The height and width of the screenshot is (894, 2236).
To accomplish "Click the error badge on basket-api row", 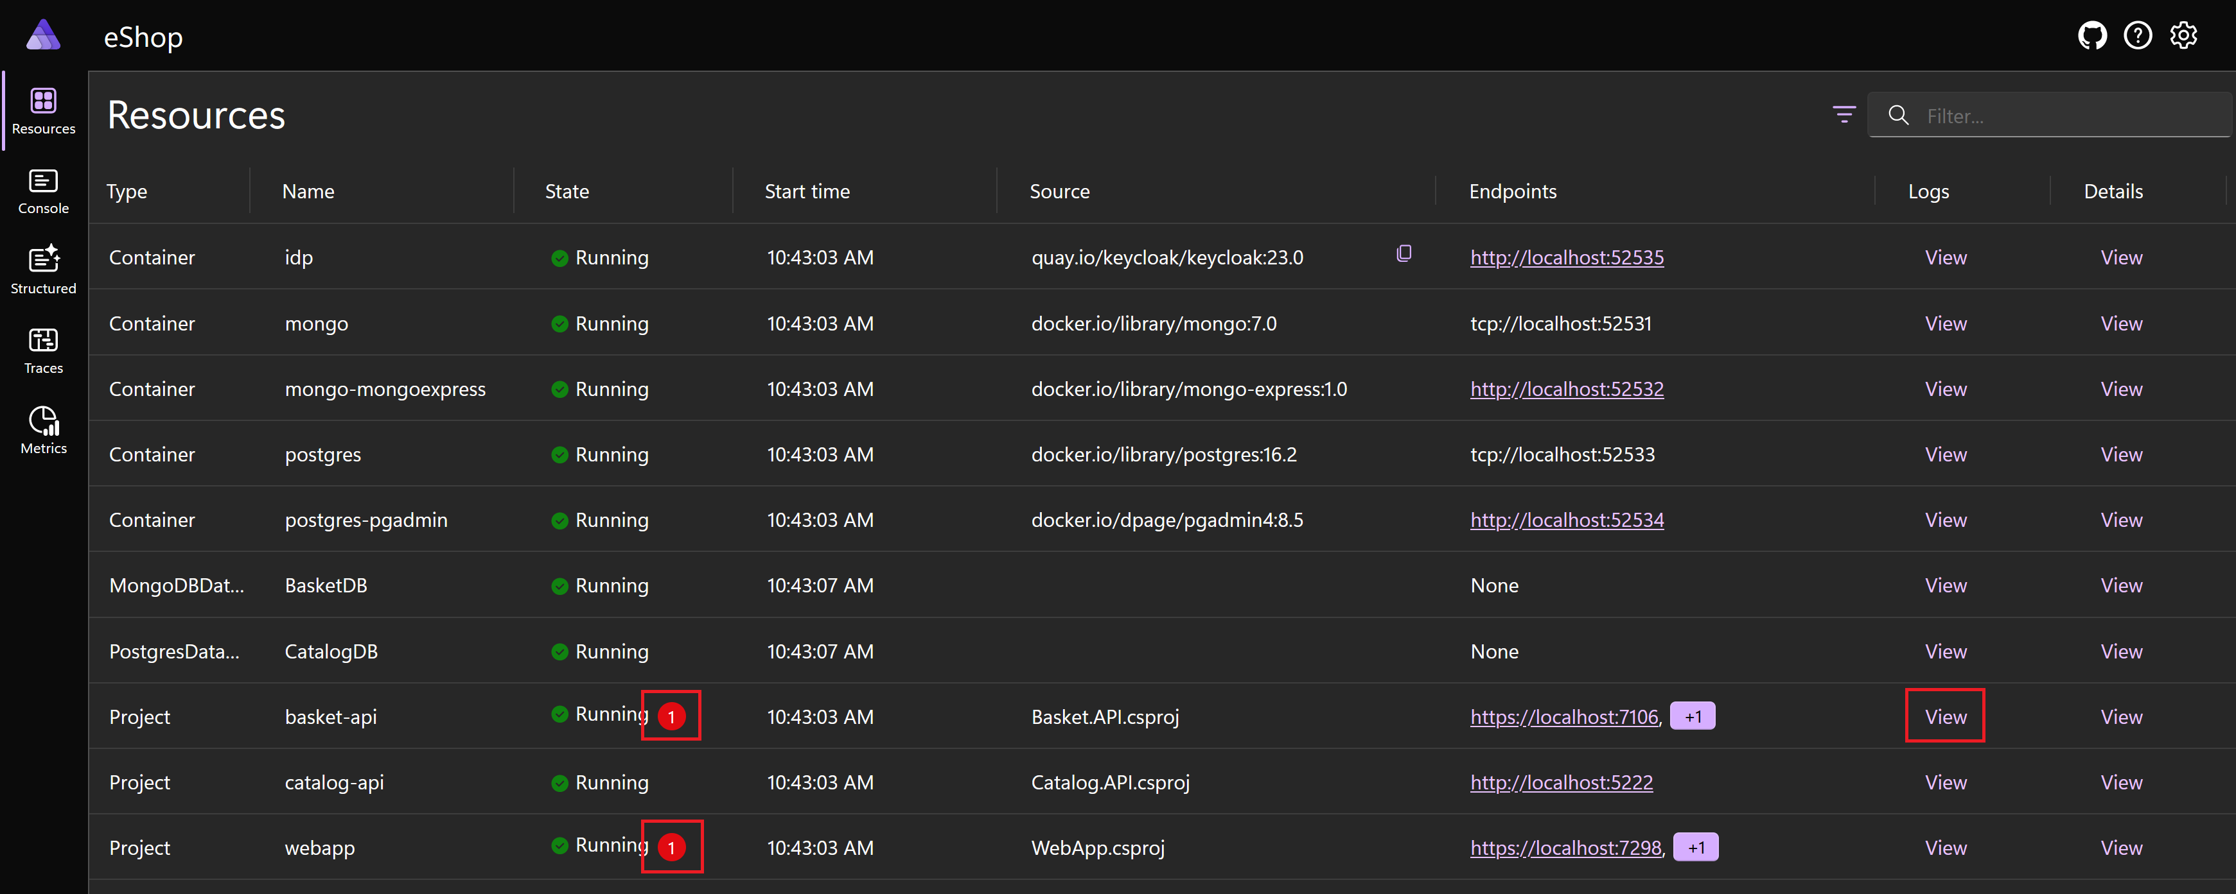I will coord(671,716).
